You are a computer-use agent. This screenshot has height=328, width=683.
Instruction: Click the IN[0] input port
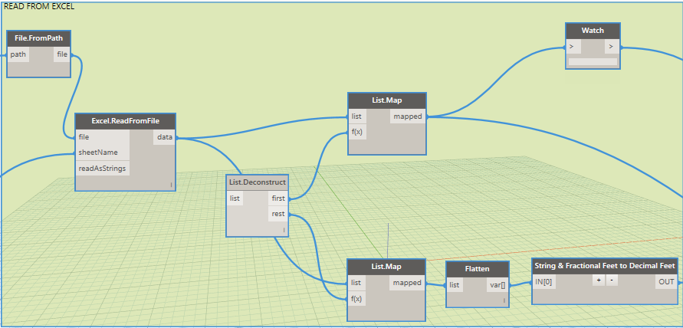pyautogui.click(x=543, y=282)
